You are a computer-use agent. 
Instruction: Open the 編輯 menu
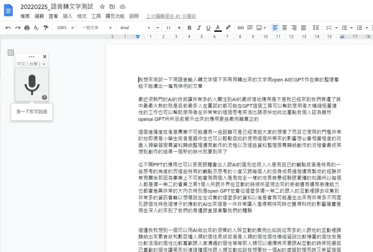(x=39, y=16)
